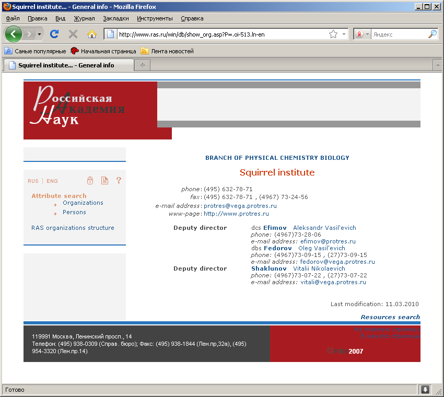444x397 pixels.
Task: Click the question mark help icon
Action: click(119, 181)
